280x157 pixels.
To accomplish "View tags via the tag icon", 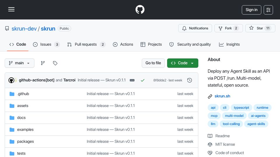I will coord(55,63).
